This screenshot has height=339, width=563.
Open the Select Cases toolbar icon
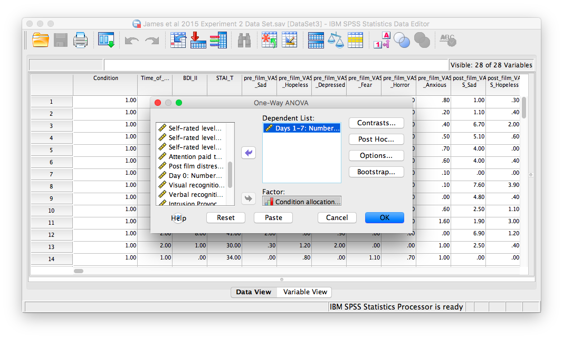point(356,40)
